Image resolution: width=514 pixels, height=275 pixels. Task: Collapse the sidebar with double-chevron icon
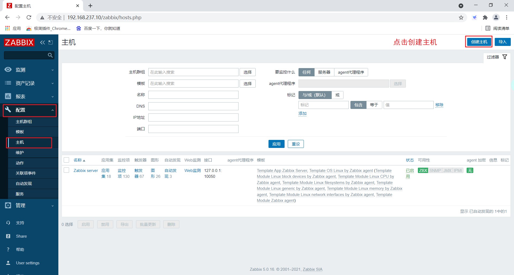tap(43, 42)
